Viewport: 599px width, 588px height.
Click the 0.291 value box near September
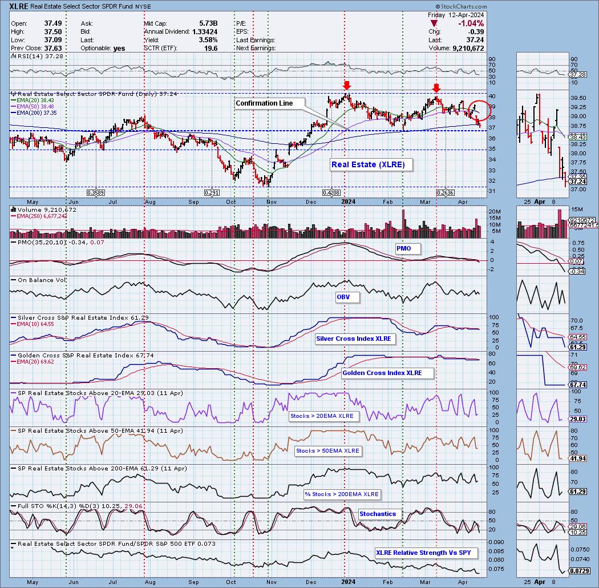click(x=212, y=193)
